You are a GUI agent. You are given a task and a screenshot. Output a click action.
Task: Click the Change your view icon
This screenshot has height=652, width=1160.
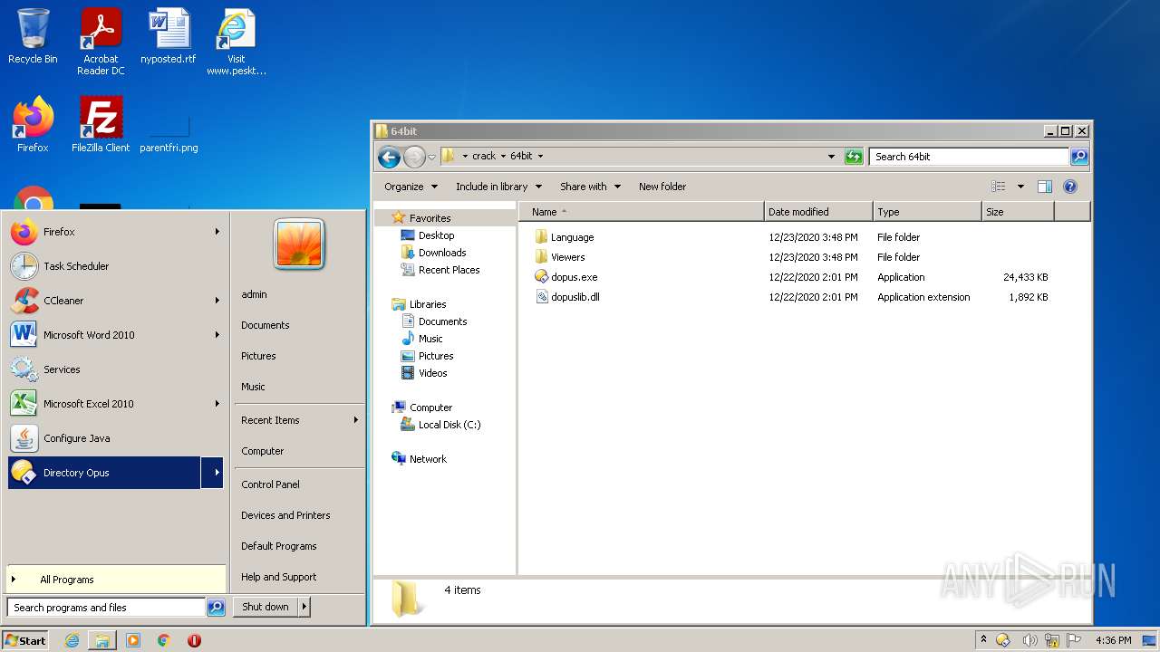pos(998,187)
